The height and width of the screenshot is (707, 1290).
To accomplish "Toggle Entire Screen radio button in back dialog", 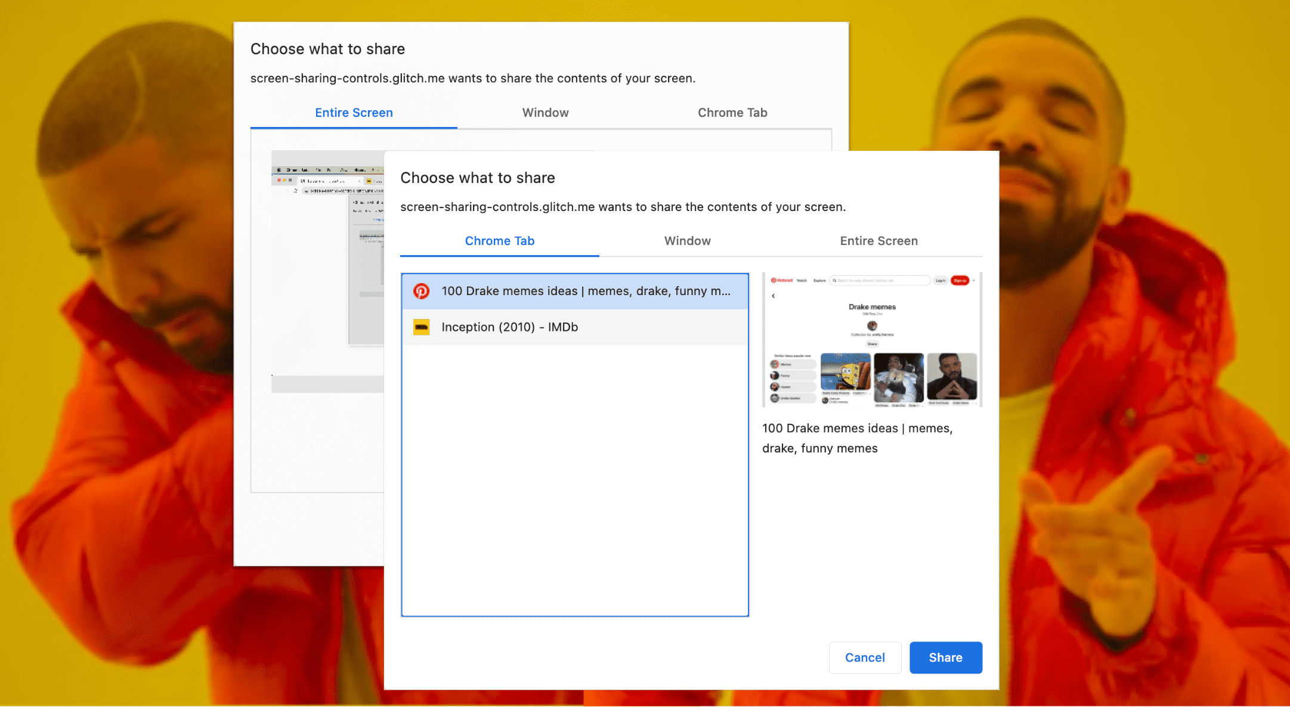I will (354, 110).
